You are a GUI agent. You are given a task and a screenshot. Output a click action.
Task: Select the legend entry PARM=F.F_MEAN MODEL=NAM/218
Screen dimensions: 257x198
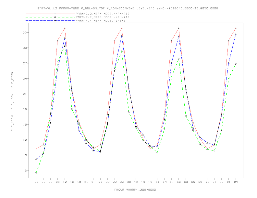(x=103, y=17)
